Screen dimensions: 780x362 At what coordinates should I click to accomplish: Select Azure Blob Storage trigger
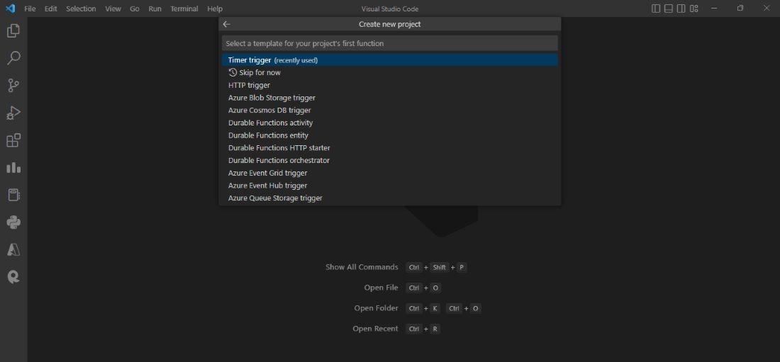coord(390,98)
